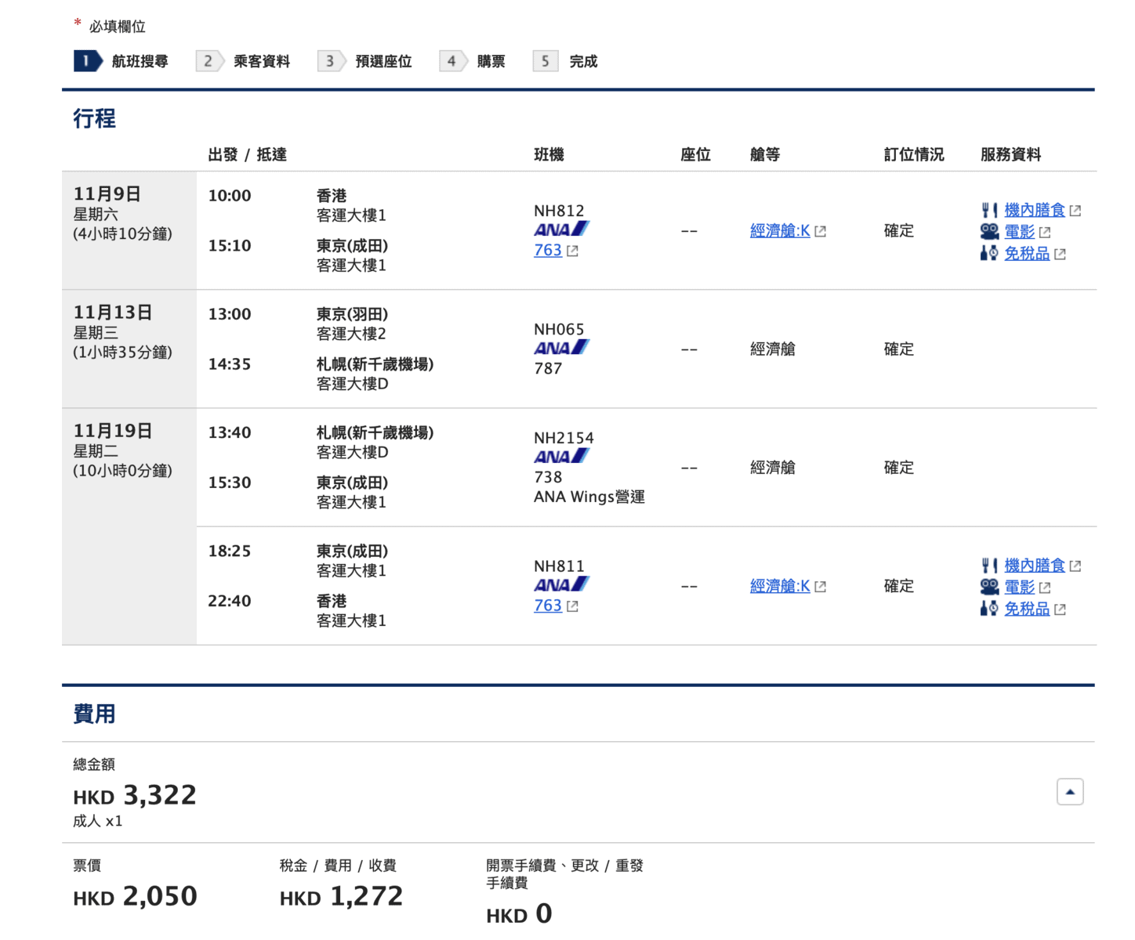
Task: Open the 免稅品 link for flight NH811
Action: [1026, 609]
